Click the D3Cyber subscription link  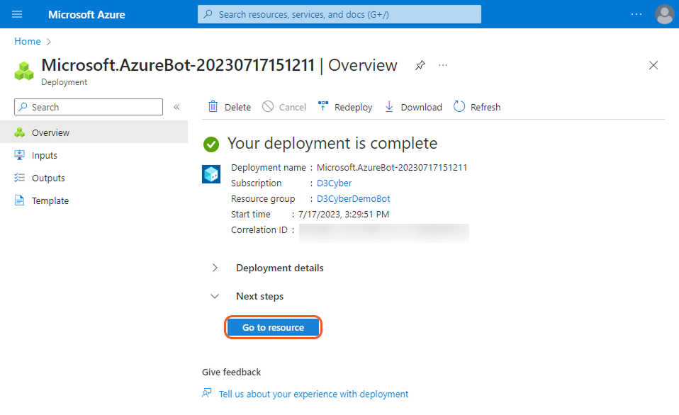334,183
